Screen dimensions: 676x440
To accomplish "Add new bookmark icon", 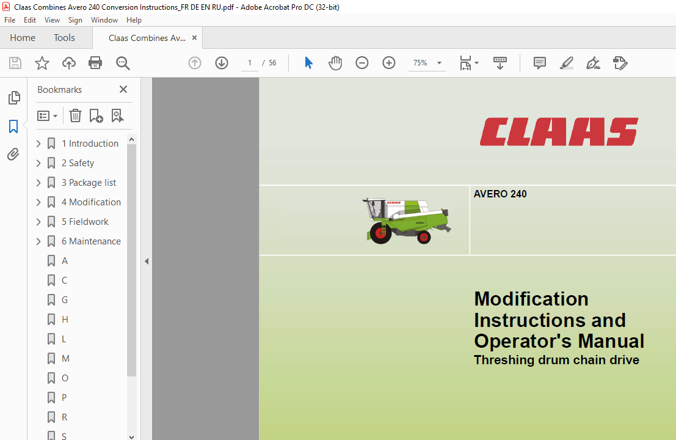I will coord(96,116).
